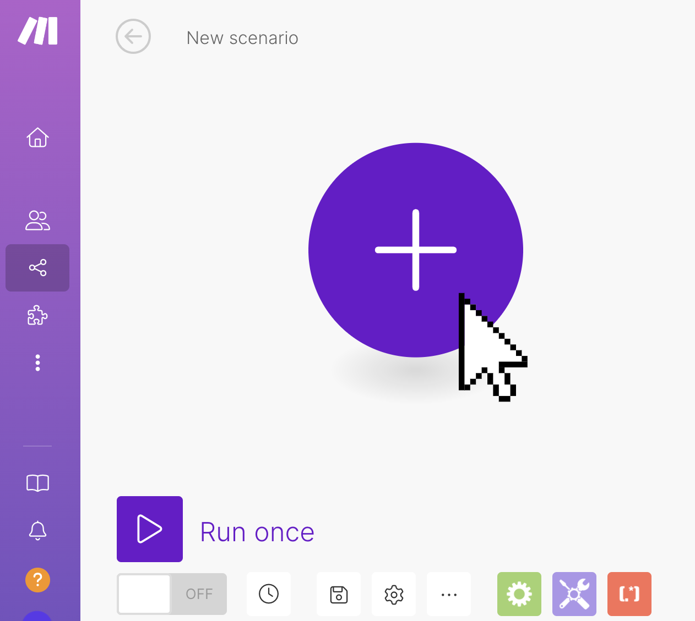The width and height of the screenshot is (695, 621).
Task: Open the book-shaped Resource hub icon
Action: (x=37, y=483)
